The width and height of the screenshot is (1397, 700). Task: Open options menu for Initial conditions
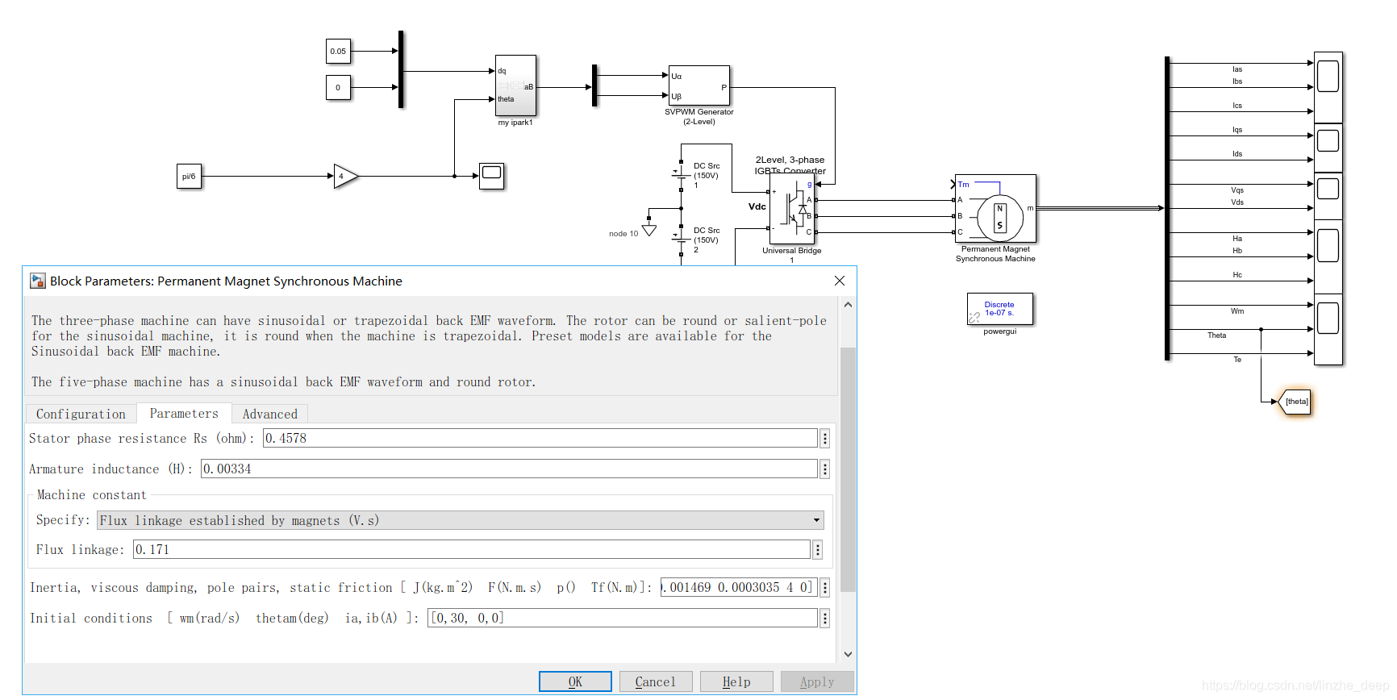(825, 618)
